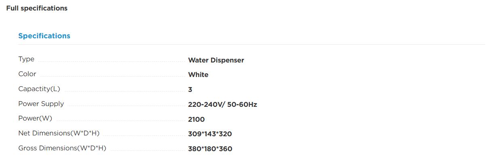
Task: Select the White color value
Action: pos(198,75)
